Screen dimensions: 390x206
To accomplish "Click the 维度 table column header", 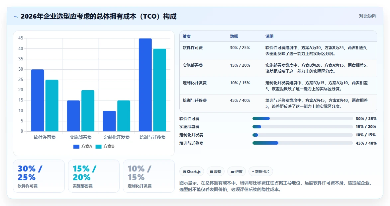I will coord(187,36).
